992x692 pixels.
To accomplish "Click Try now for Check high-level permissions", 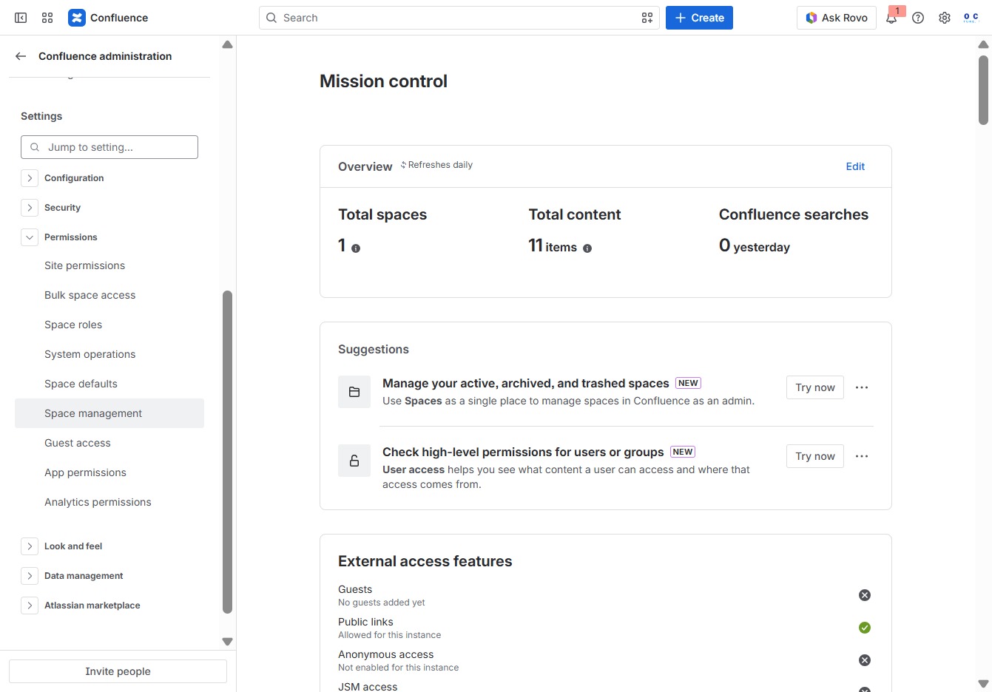I will pos(815,456).
